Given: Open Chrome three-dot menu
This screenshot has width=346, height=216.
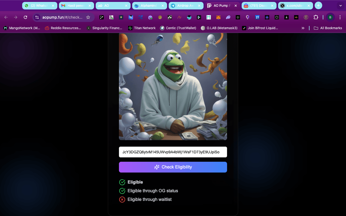Looking at the screenshot, I should (x=340, y=17).
